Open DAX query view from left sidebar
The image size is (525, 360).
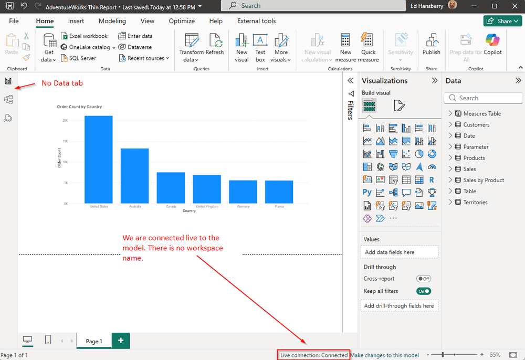pyautogui.click(x=8, y=118)
